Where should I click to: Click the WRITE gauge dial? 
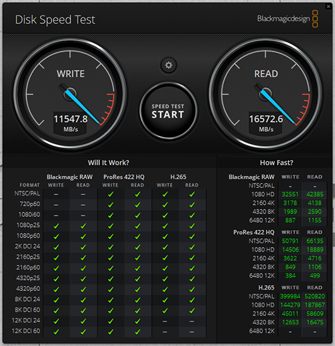(70, 94)
